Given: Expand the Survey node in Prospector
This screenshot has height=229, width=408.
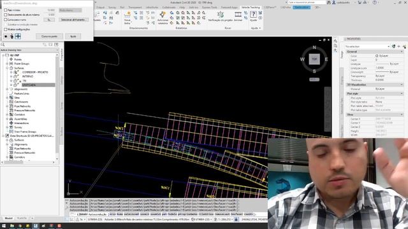Looking at the screenshot, I should [x=7, y=127].
